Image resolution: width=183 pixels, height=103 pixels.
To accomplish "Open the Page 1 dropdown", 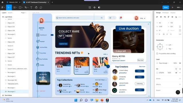I will 24,13.
